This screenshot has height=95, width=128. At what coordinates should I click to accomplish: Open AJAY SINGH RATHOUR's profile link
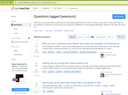(x=113, y=75)
